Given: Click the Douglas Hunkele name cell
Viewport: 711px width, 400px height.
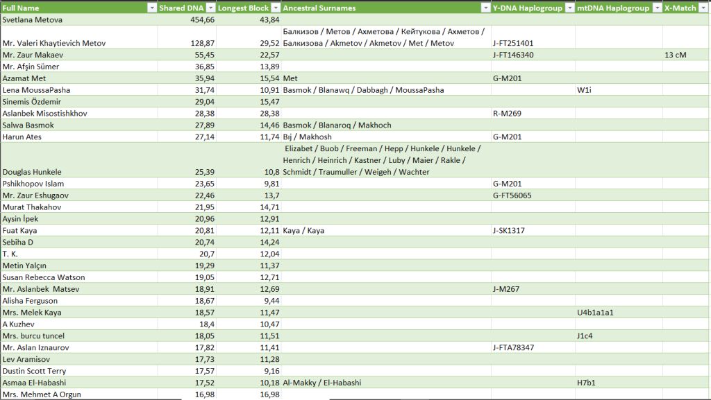Looking at the screenshot, I should [32, 172].
